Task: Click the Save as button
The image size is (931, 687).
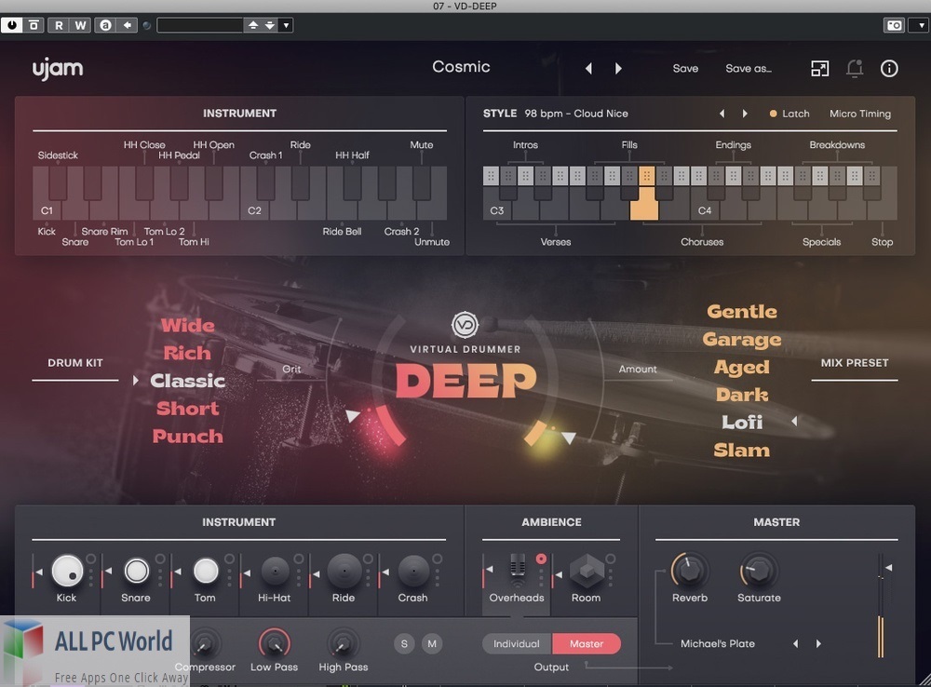Action: click(749, 68)
